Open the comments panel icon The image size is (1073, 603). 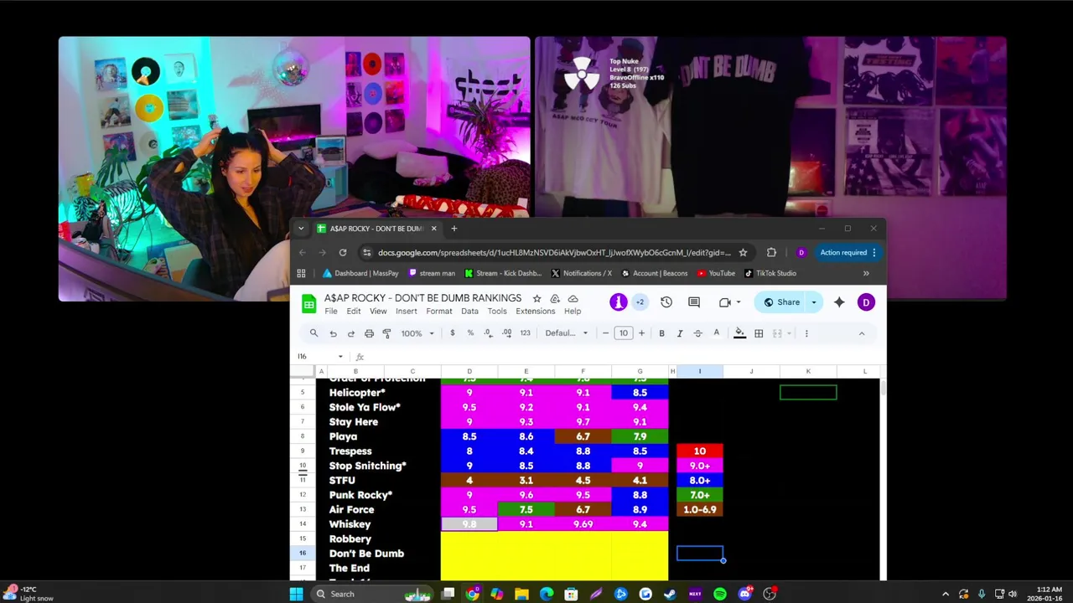[694, 302]
